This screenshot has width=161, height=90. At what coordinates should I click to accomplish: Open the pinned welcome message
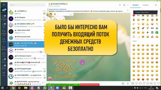86,10
